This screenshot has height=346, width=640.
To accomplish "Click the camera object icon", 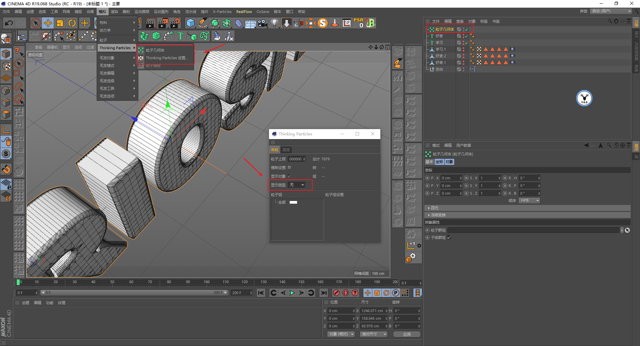I will [x=263, y=23].
